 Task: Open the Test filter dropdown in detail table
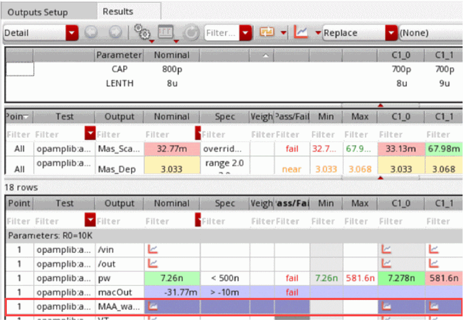click(90, 220)
